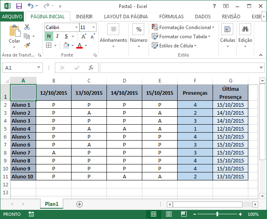Customize Quick Access Toolbar dropdown
The height and width of the screenshot is (219, 267).
[60, 6]
